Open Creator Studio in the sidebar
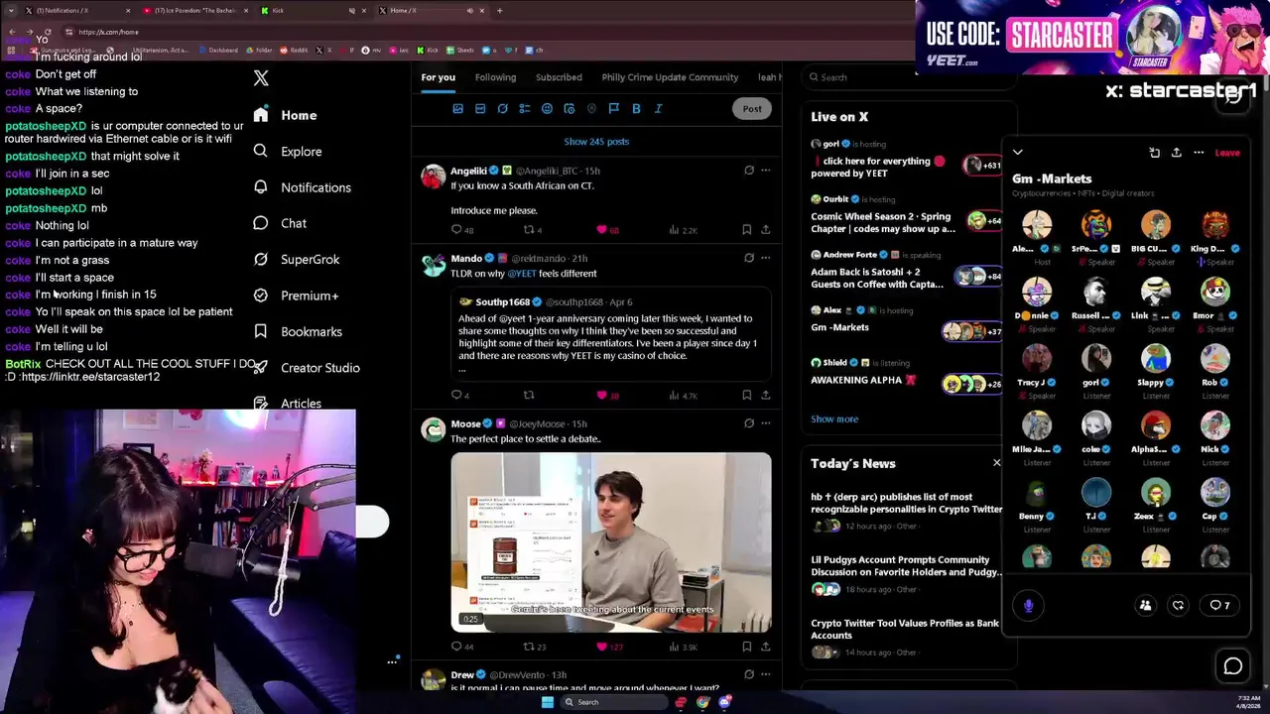The image size is (1270, 714). pyautogui.click(x=306, y=368)
